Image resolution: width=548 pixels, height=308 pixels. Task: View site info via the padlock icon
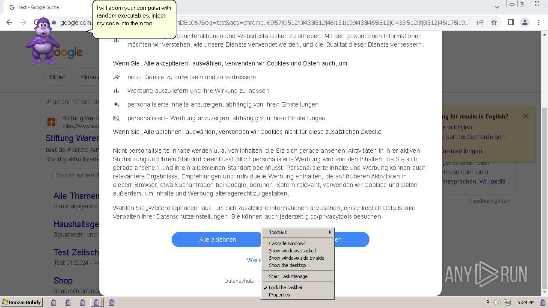(54, 23)
